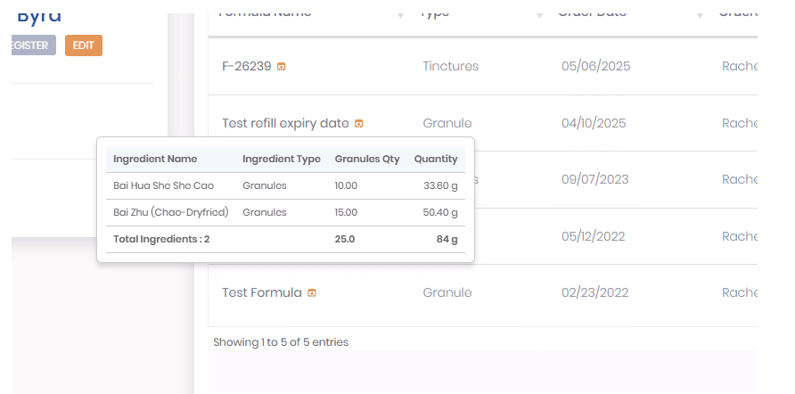Screen dimensions: 795x394
Task: Click the gray REGISTER button
Action: (x=34, y=45)
